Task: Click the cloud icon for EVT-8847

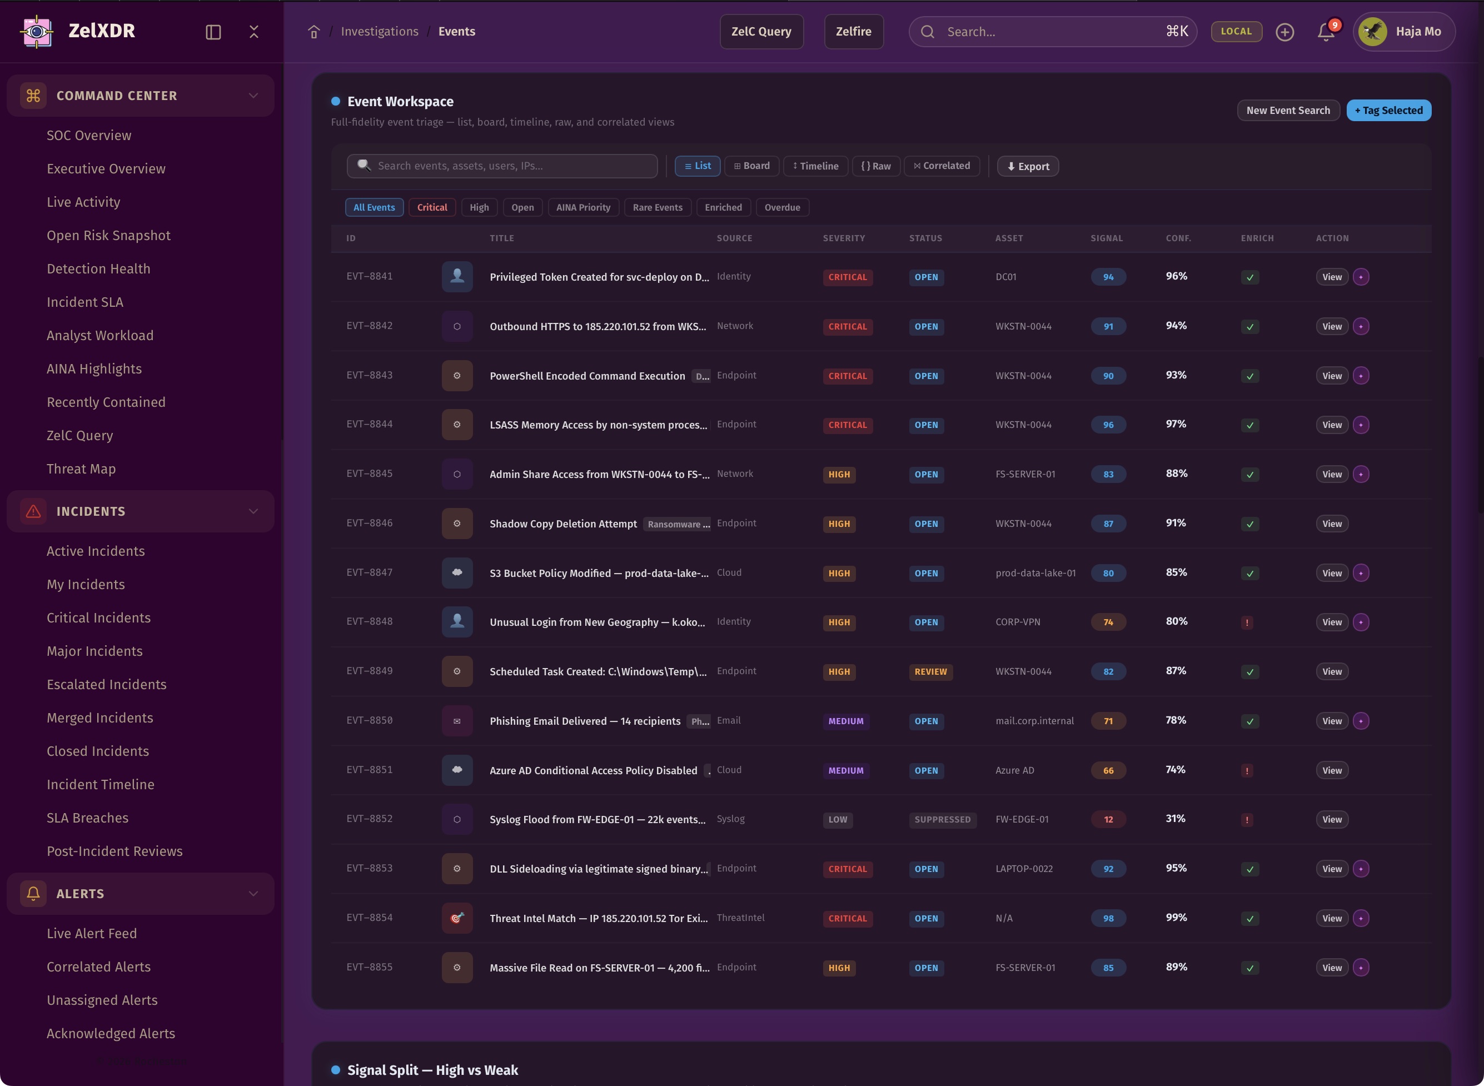Action: pos(457,572)
